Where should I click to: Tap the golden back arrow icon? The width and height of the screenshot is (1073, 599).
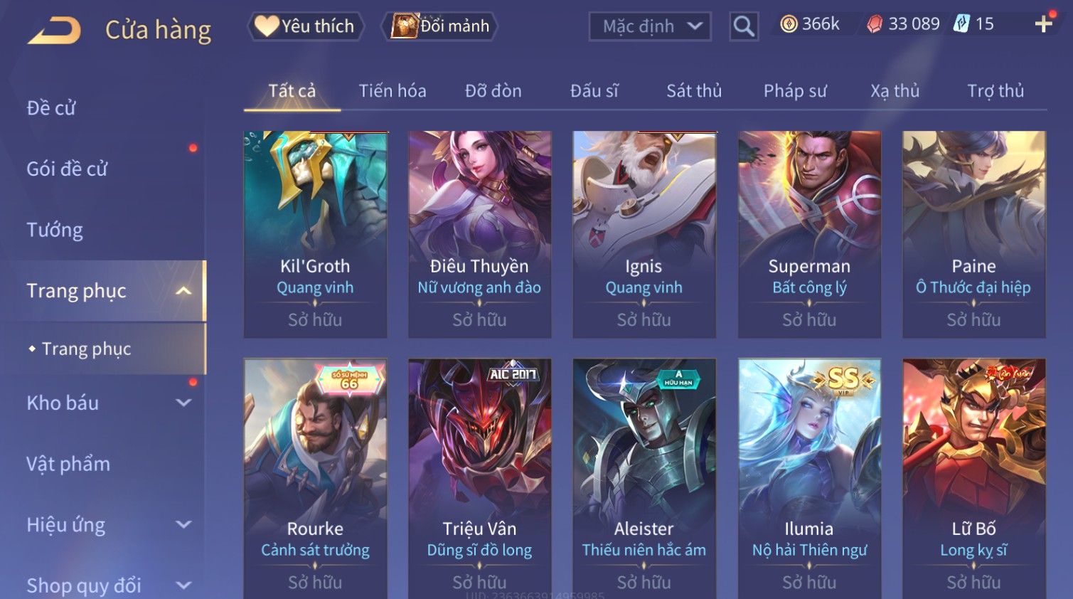coord(54,30)
